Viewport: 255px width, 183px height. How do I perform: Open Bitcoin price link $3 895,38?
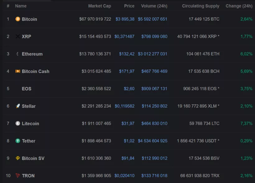125,19
